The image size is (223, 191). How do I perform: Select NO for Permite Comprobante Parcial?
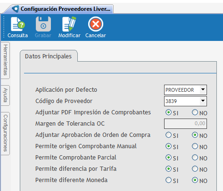(x=195, y=158)
